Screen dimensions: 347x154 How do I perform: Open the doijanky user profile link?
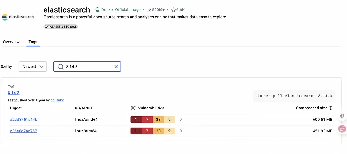[x=57, y=100]
